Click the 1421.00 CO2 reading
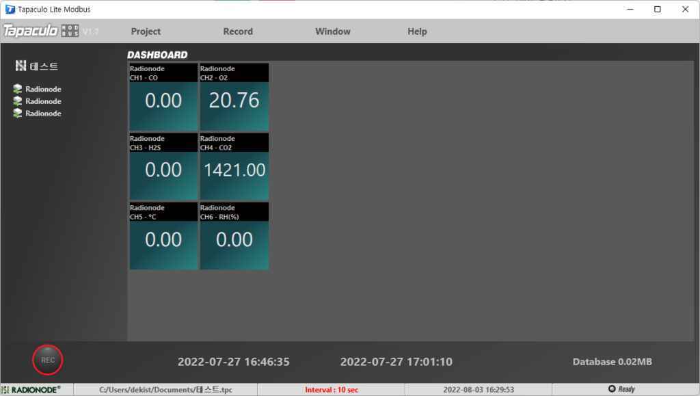700x396 pixels. 234,170
